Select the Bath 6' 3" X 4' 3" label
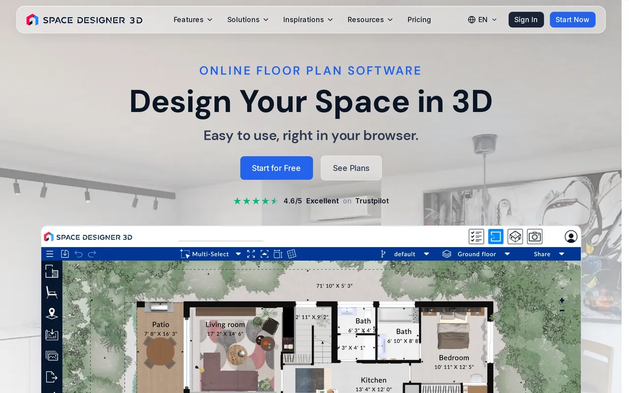Image resolution: width=629 pixels, height=393 pixels. click(x=363, y=325)
